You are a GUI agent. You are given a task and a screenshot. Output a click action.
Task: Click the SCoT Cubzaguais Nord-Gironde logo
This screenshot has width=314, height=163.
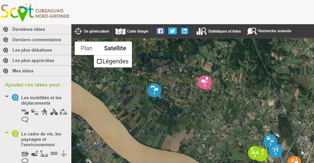pos(35,12)
